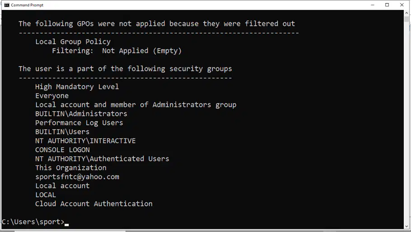The image size is (411, 232).
Task: Click the Local Group Policy text
Action: click(x=73, y=42)
